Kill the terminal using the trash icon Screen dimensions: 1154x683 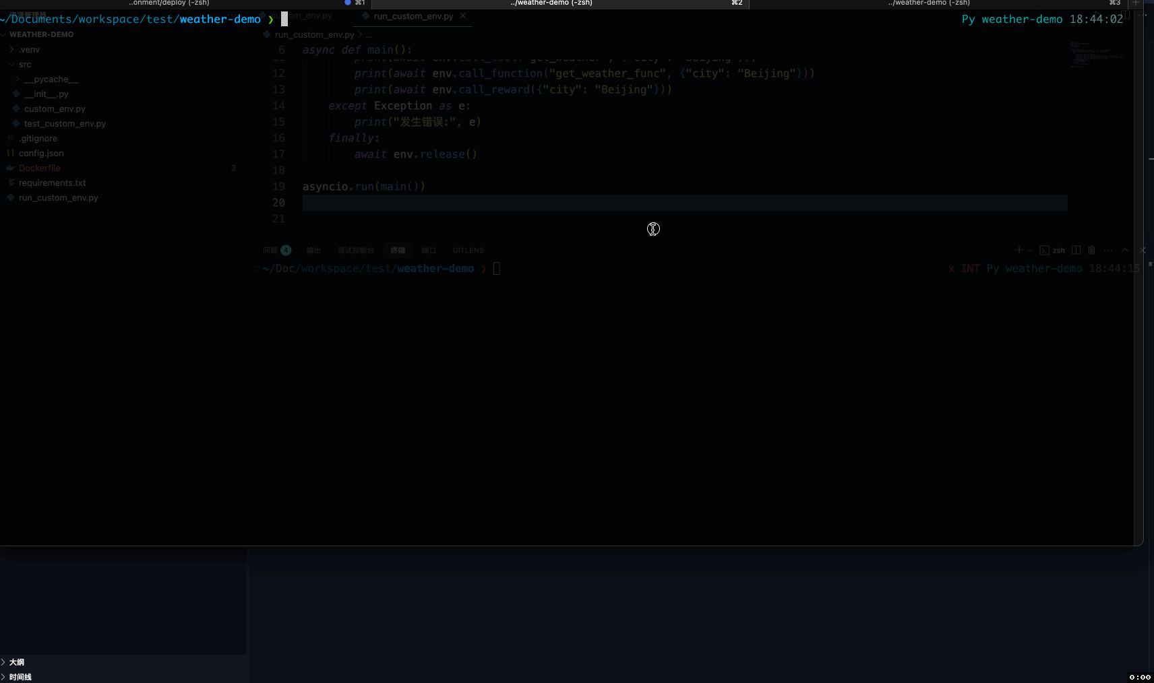click(1093, 250)
